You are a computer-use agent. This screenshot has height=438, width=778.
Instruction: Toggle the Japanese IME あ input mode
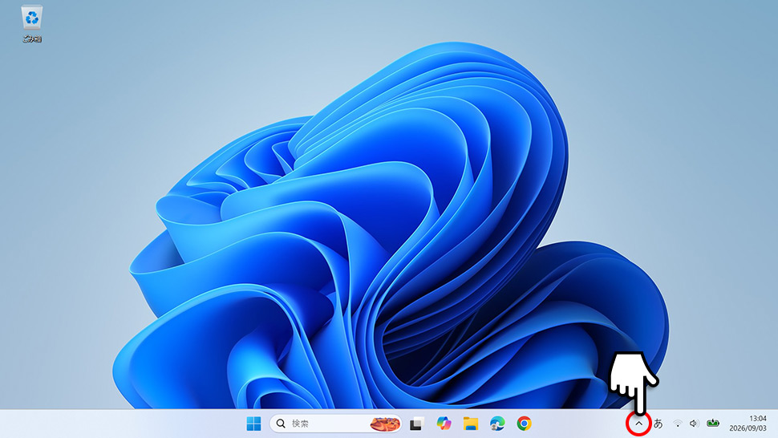pos(658,424)
